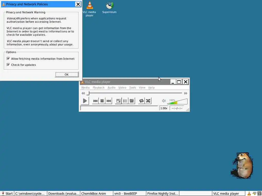The height and width of the screenshot is (196, 262).
Task: Mute audio with the speaker icon
Action: point(164,101)
